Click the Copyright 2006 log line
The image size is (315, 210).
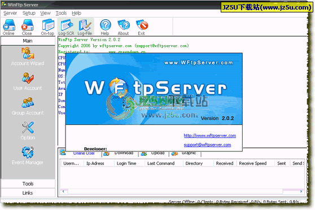coord(124,46)
